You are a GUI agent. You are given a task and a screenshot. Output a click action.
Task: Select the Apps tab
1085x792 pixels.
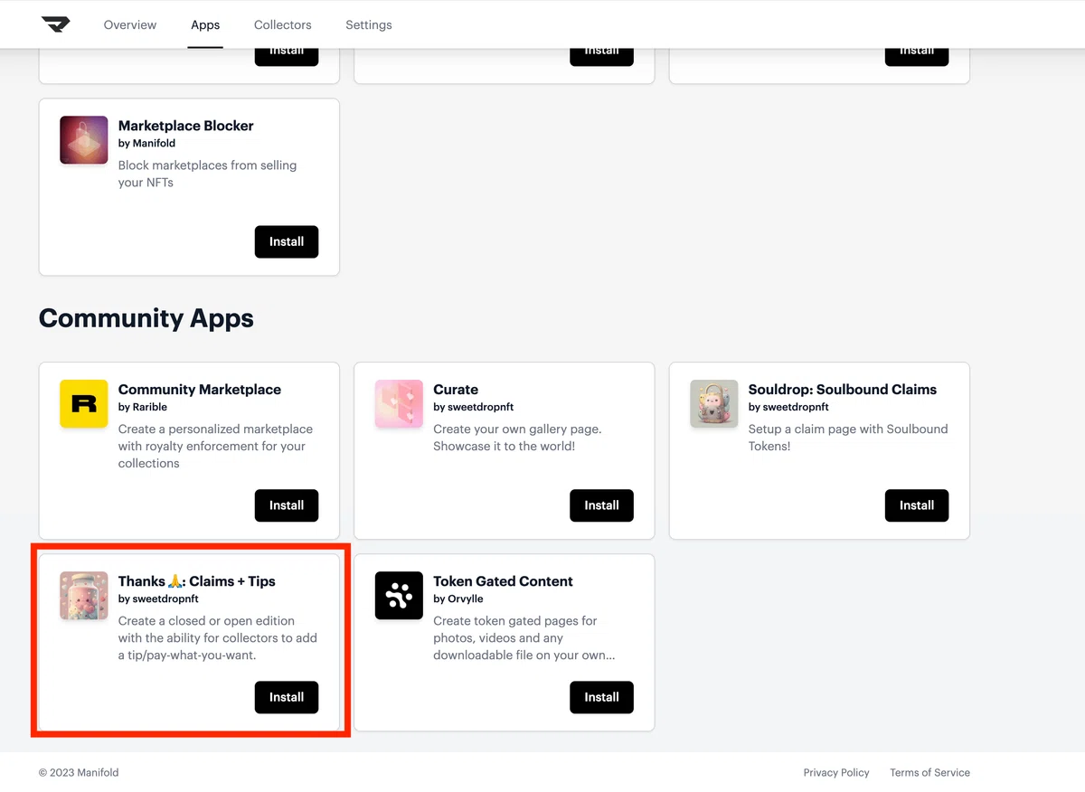click(205, 24)
